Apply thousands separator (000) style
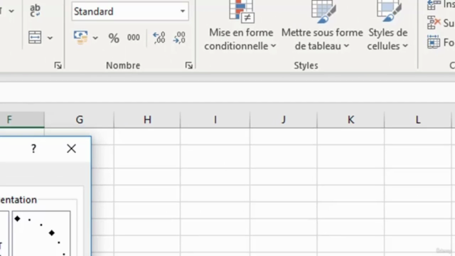 coord(134,38)
